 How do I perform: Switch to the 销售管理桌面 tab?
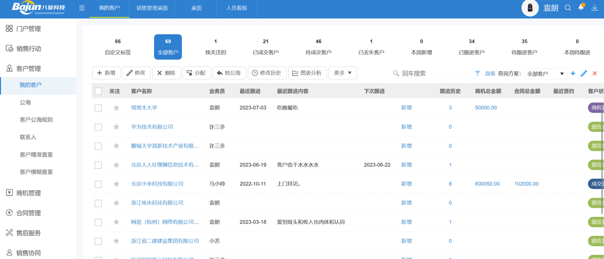point(152,8)
